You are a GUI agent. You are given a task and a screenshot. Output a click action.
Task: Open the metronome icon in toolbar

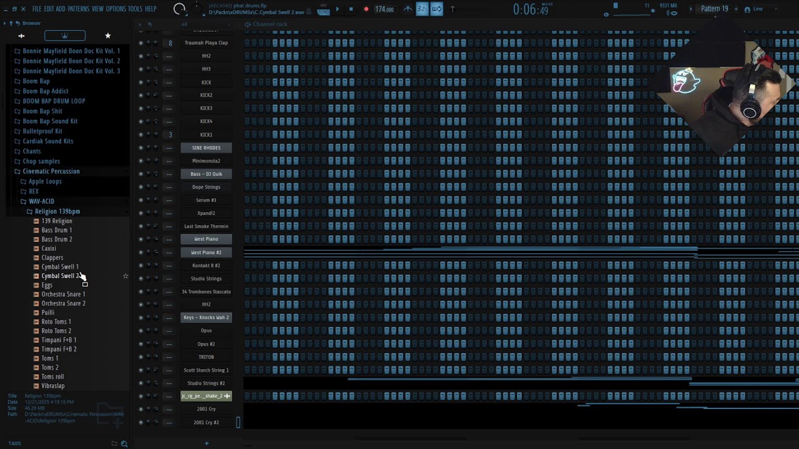408,9
